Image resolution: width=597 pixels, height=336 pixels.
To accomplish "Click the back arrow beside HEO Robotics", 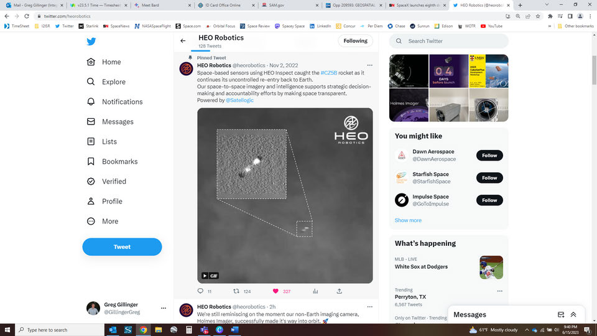I will point(183,41).
